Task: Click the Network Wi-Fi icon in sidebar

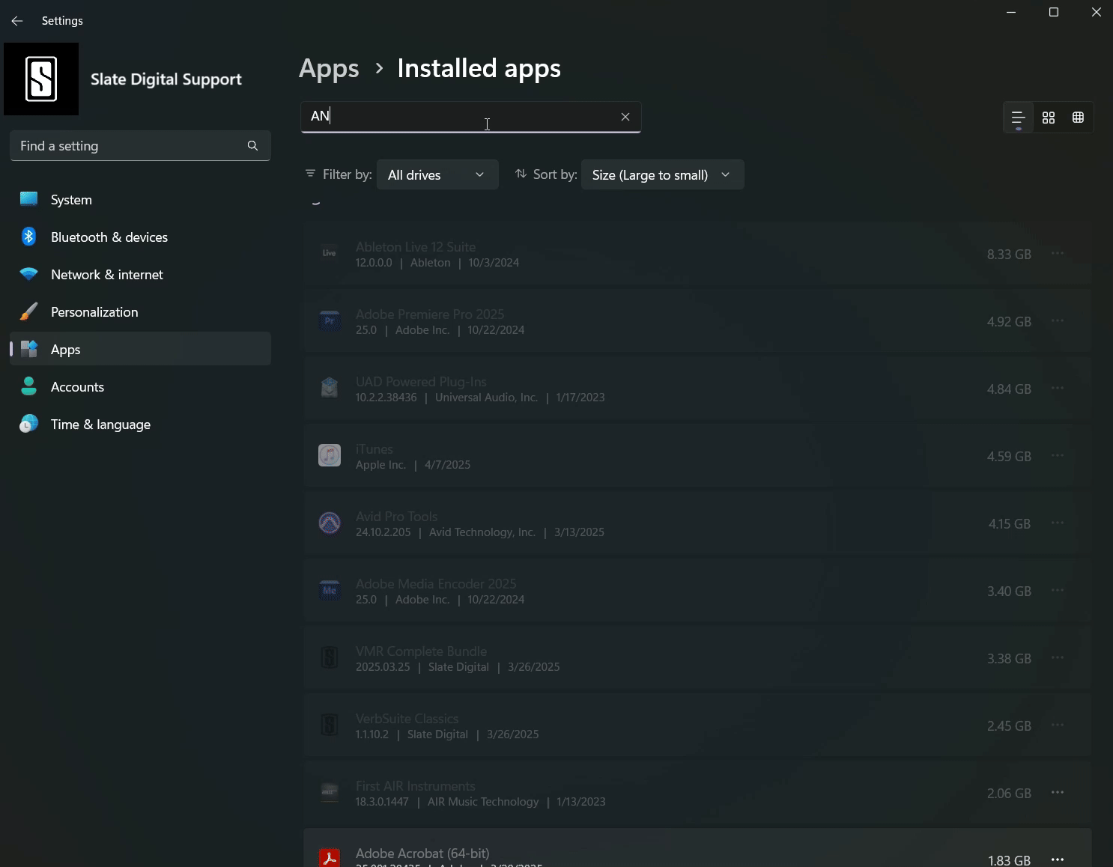Action: point(28,274)
